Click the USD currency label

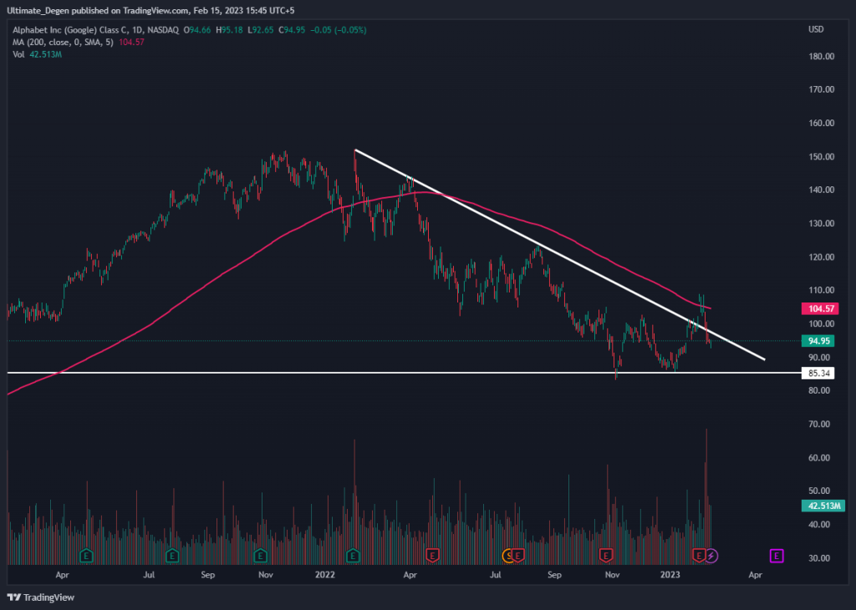click(816, 29)
